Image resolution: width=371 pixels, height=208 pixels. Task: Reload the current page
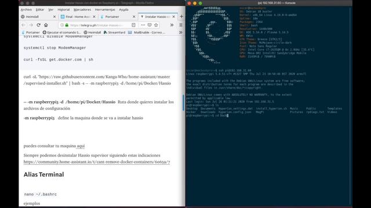pos(38,25)
